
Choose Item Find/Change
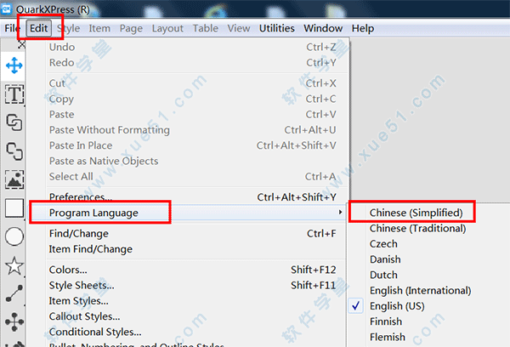pos(187,249)
